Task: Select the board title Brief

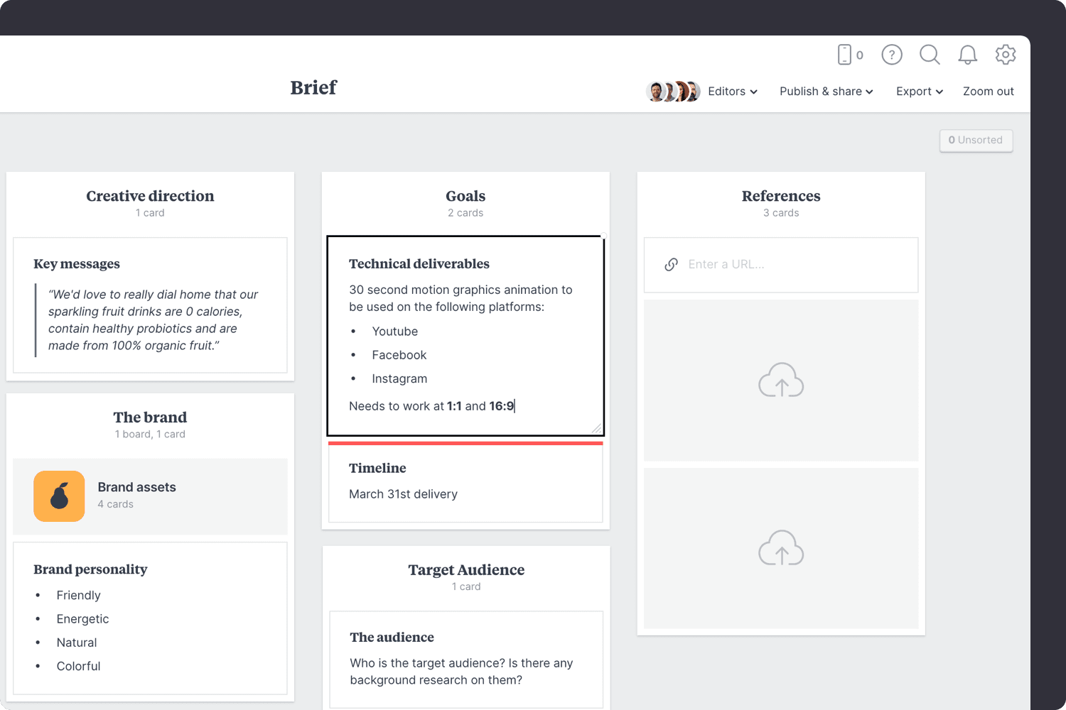Action: 313,87
